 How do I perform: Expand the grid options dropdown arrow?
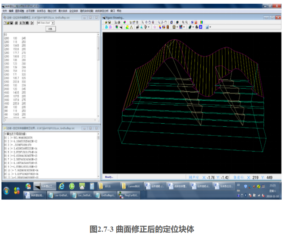click(177, 27)
